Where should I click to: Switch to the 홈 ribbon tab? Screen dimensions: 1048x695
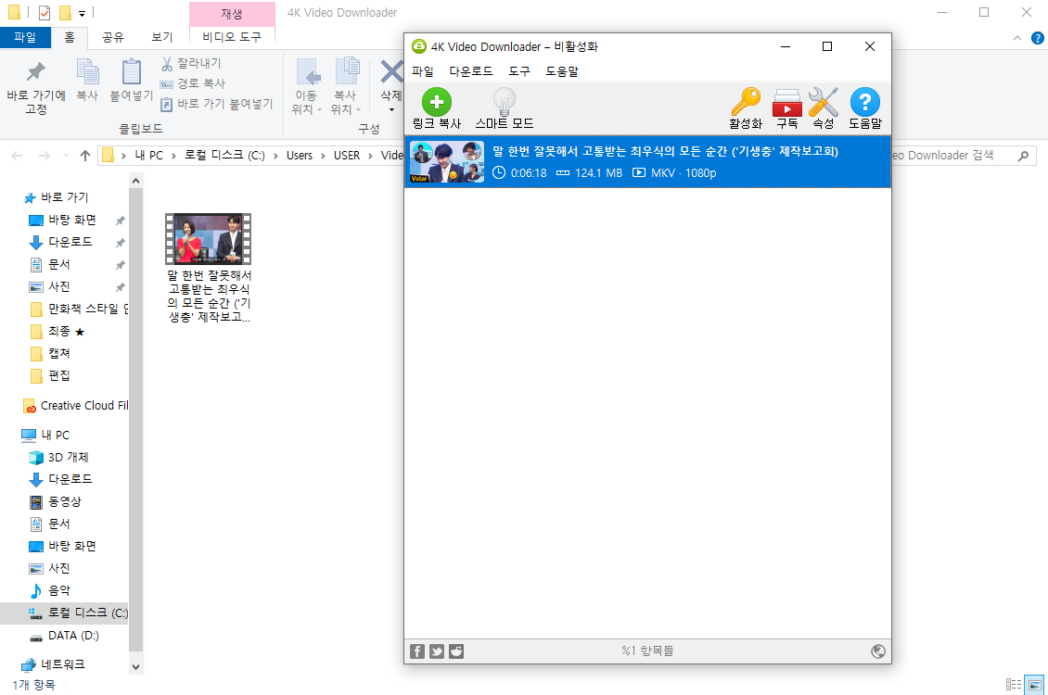pos(70,37)
